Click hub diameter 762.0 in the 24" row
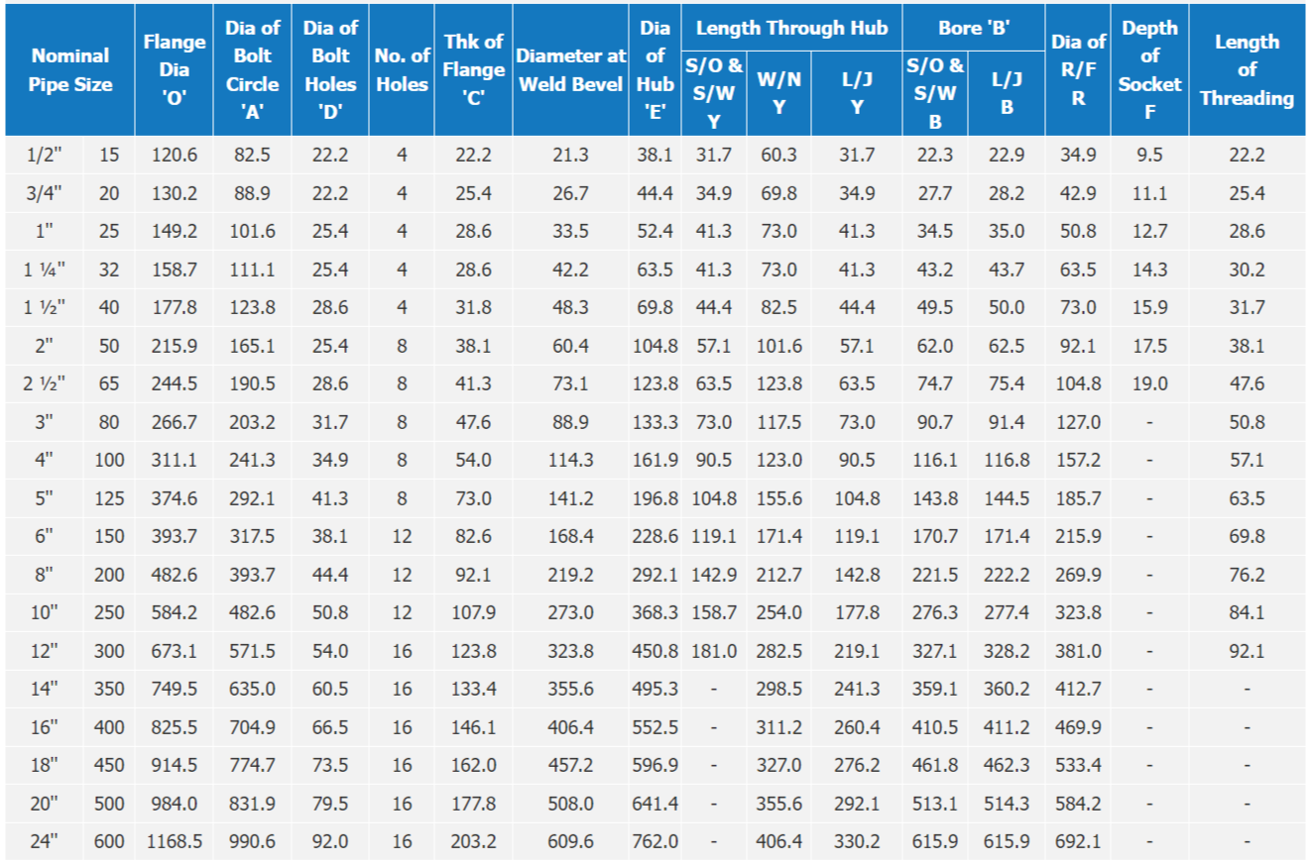Viewport: 1312px width, 865px height. click(x=656, y=842)
